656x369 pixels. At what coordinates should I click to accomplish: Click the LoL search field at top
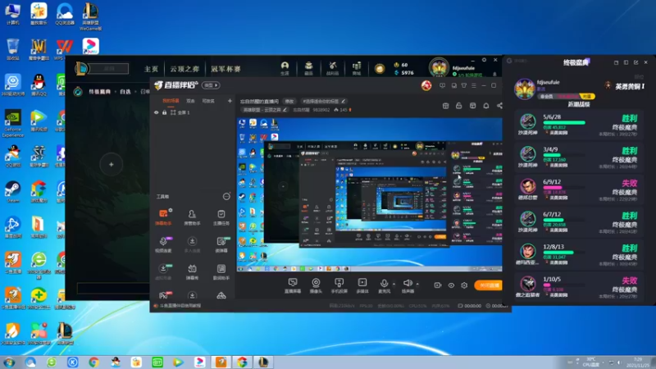pyautogui.click(x=110, y=68)
